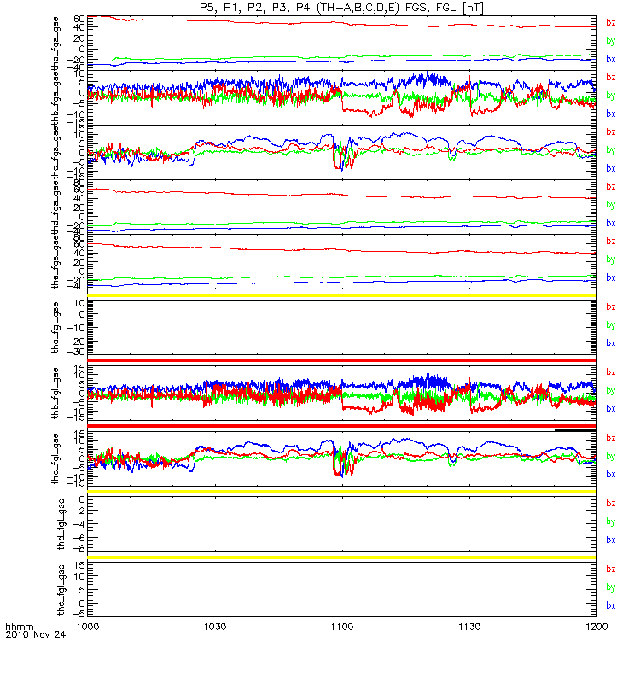Click the bx legend in the thc_fgs_gse panel
Image resolution: width=640 pixels, height=683 pixels.
[x=611, y=168]
